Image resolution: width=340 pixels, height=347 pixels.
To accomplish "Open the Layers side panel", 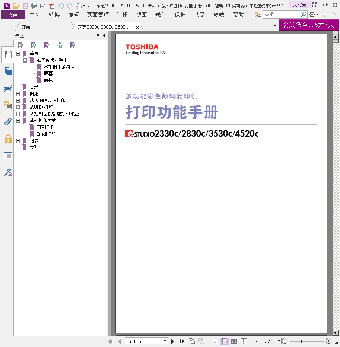I will tap(8, 88).
